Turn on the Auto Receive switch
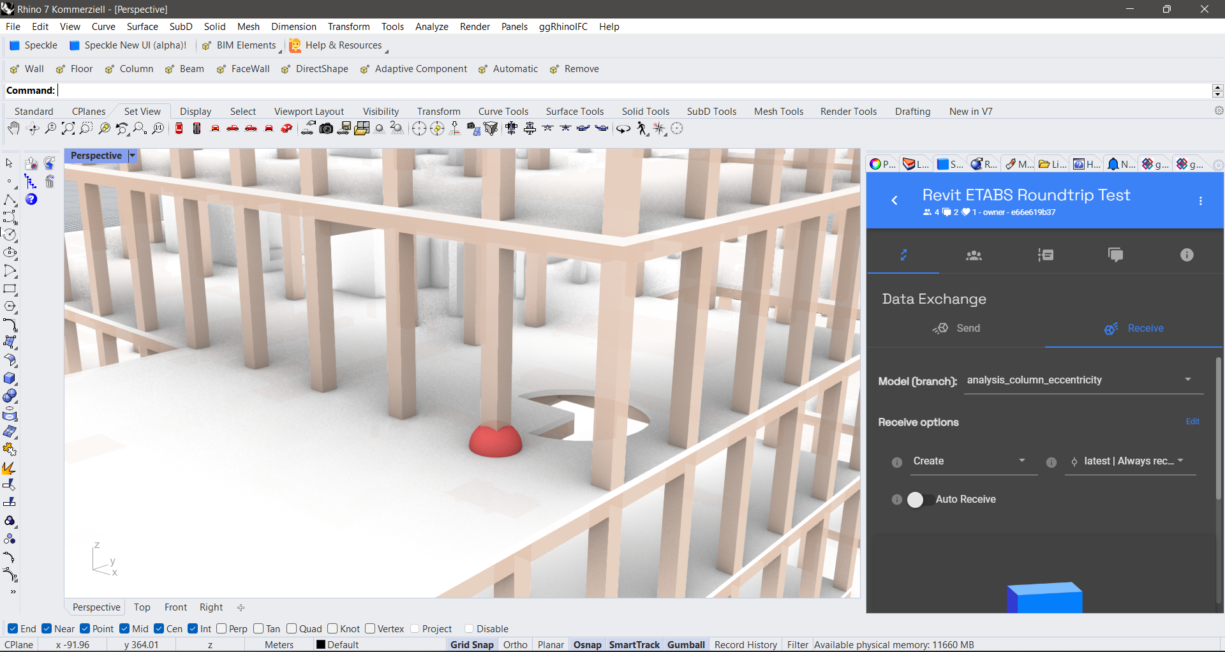This screenshot has height=652, width=1225. coord(920,500)
